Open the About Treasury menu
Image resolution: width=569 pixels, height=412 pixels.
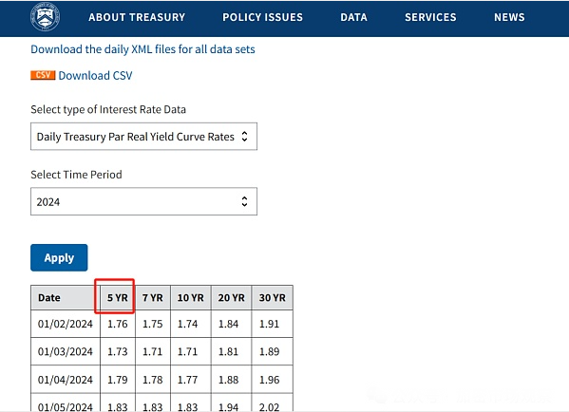pos(137,17)
